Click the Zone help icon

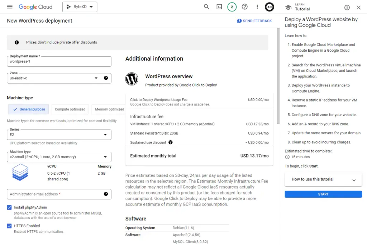(106, 78)
